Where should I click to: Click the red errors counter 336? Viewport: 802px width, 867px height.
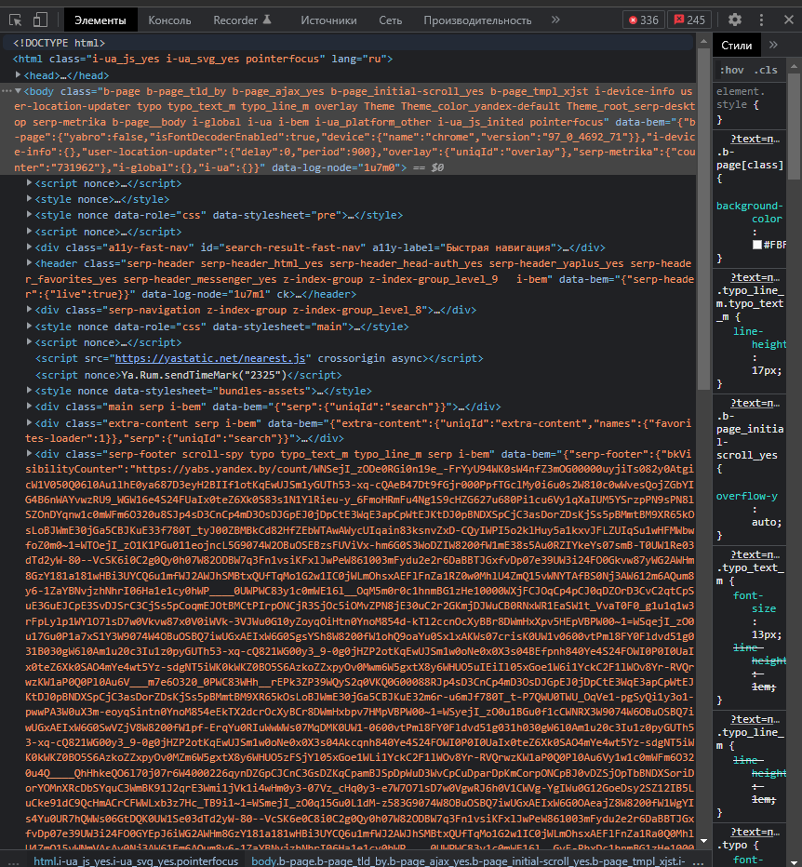pyautogui.click(x=643, y=20)
